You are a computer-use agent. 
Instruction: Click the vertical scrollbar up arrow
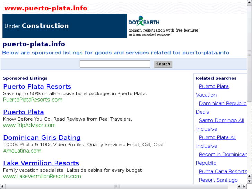tap(249, 2)
